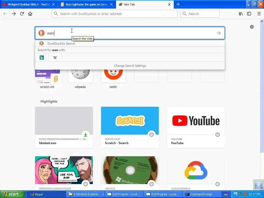Open the Library icon in toolbar
Screen dimensions: 264x198
click(241, 14)
